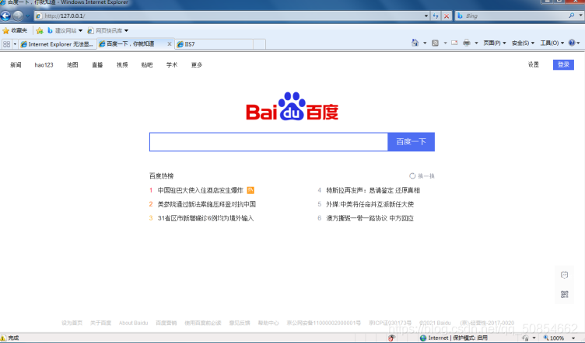Click the Forward navigation arrow
The image size is (585, 343).
pyautogui.click(x=18, y=16)
